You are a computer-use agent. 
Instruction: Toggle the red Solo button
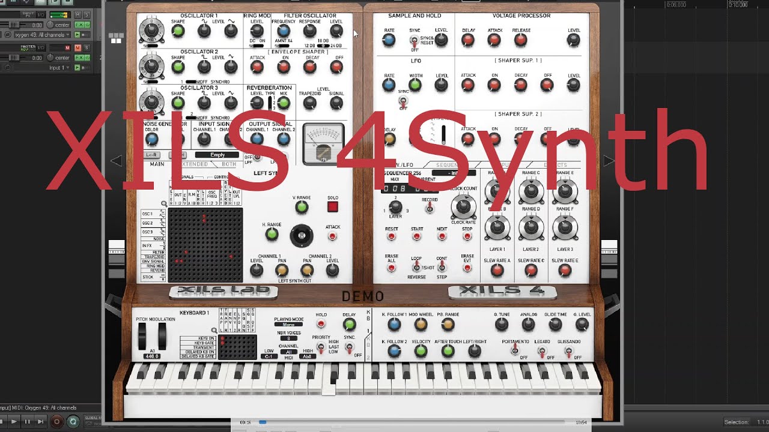(x=332, y=207)
